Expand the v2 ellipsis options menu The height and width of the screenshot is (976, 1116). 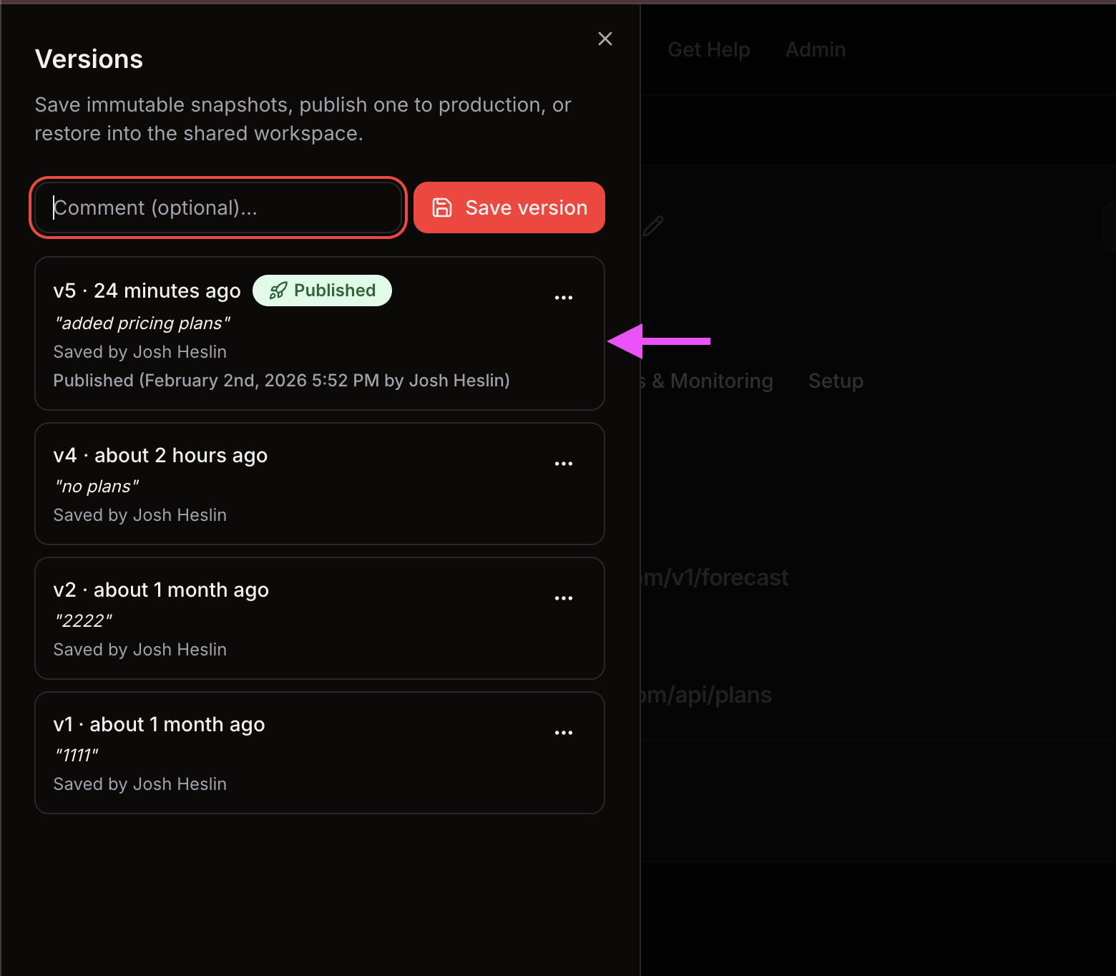click(563, 598)
